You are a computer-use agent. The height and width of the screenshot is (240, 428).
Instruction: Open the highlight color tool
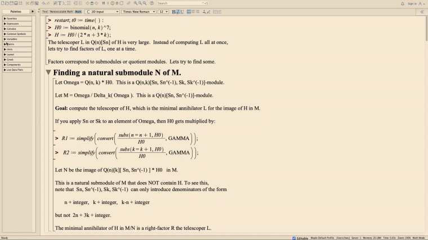tap(208, 12)
